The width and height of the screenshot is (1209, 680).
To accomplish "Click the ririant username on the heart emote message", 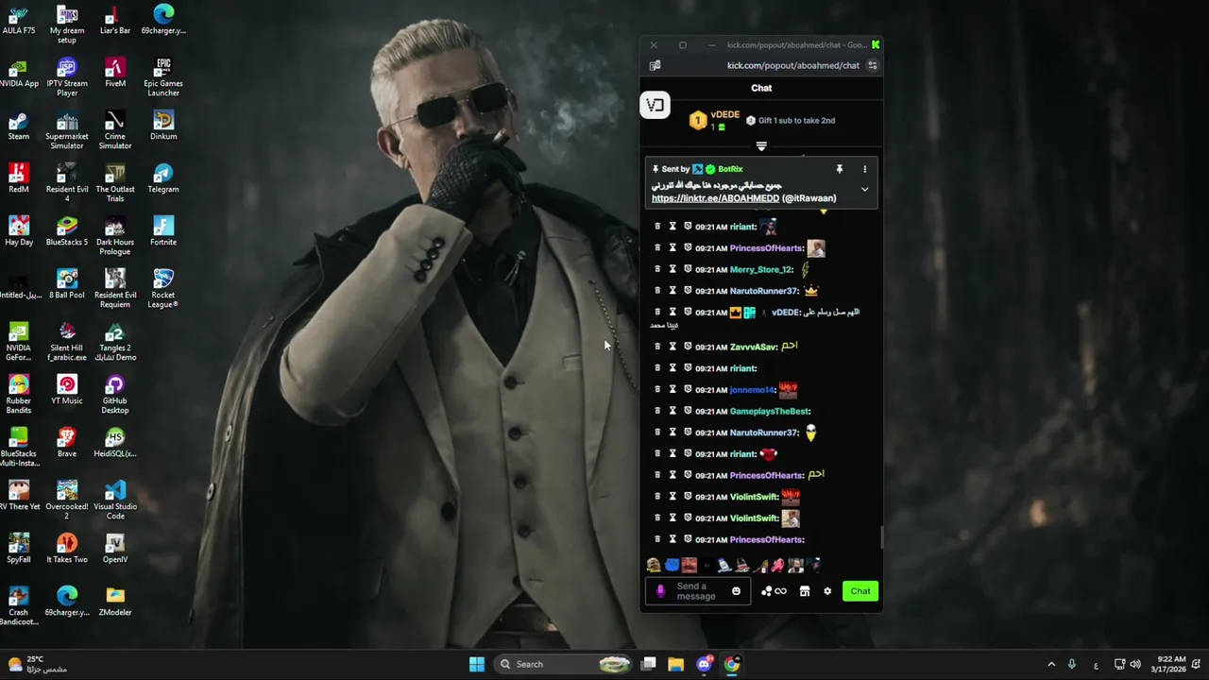I will [x=742, y=454].
